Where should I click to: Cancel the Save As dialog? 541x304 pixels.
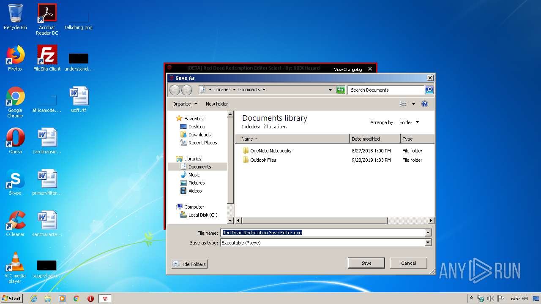tap(408, 263)
